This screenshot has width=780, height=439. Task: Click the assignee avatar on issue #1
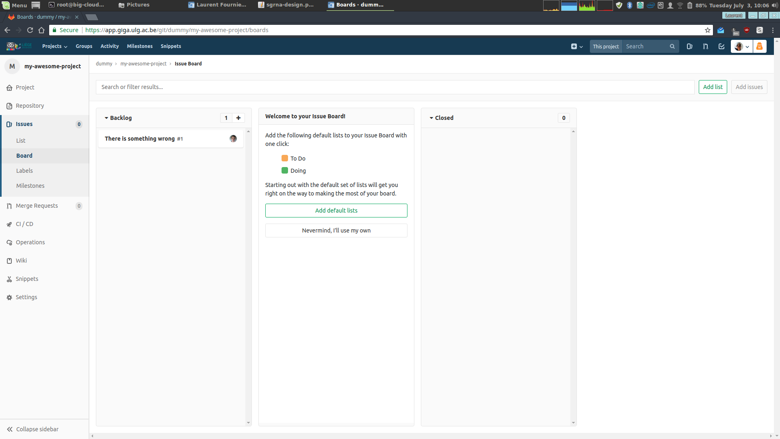233,139
